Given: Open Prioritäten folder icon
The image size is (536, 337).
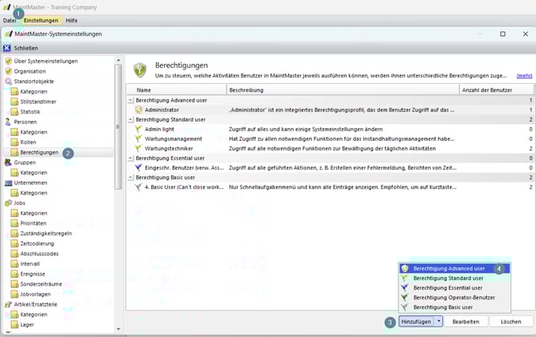Looking at the screenshot, I should point(14,223).
